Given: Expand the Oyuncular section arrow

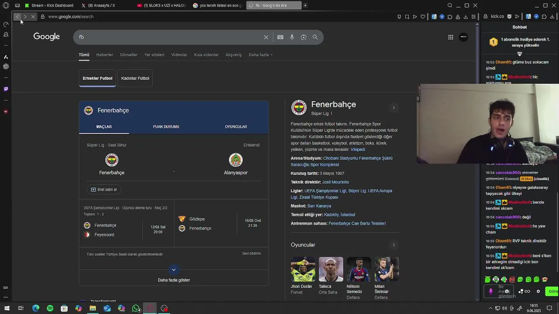Looking at the screenshot, I should pyautogui.click(x=393, y=245).
